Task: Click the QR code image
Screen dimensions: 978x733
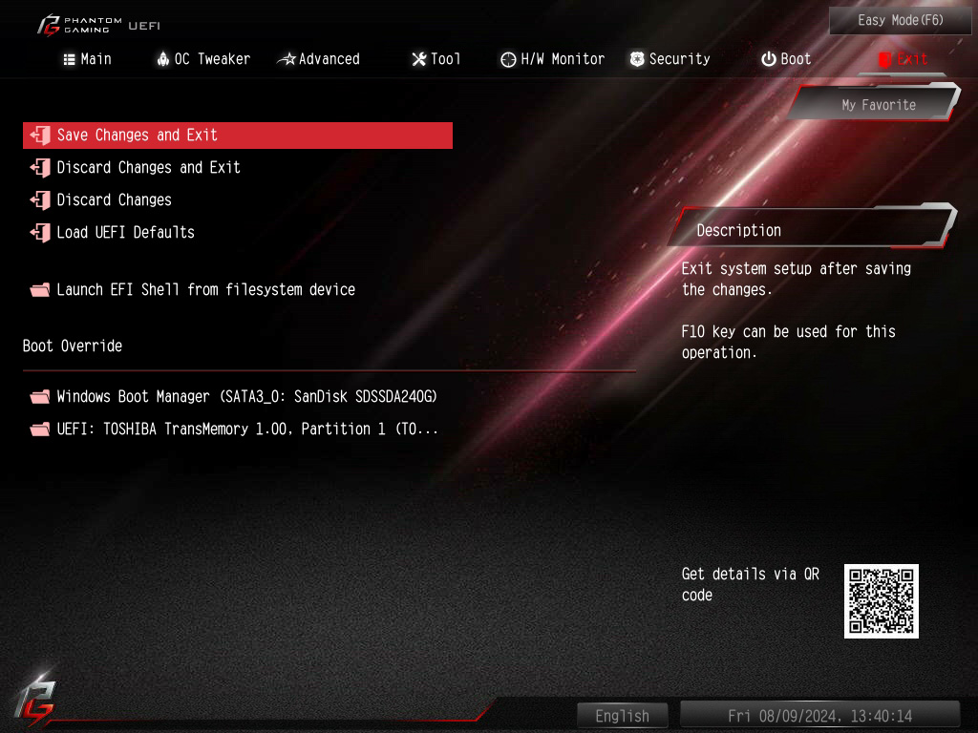Action: pyautogui.click(x=882, y=601)
